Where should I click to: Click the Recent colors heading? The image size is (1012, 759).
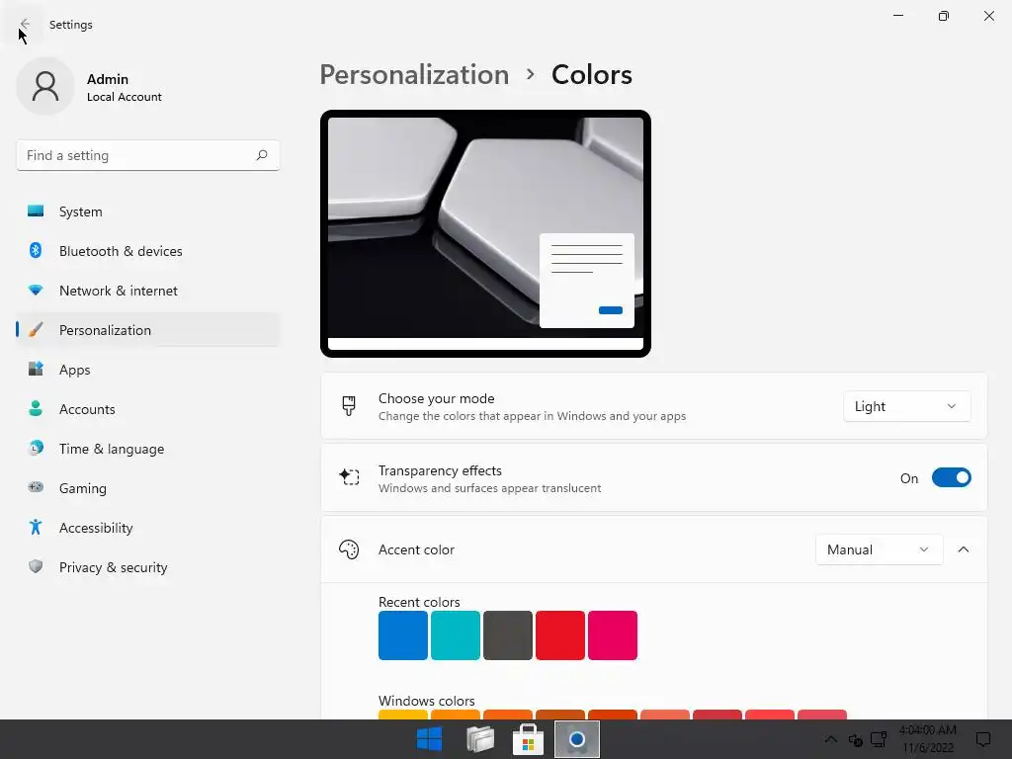pos(419,602)
